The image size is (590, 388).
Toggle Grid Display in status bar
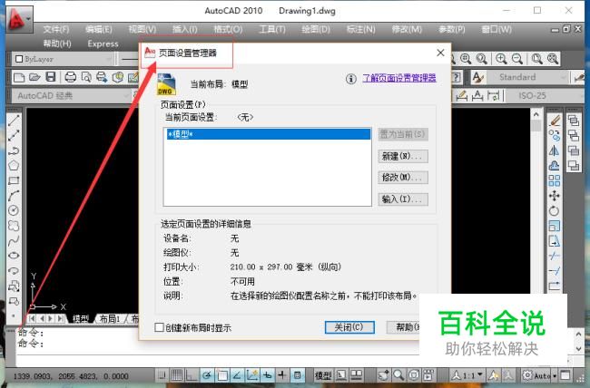(x=176, y=374)
